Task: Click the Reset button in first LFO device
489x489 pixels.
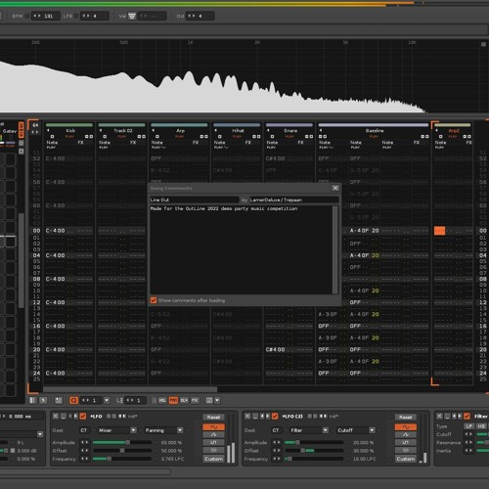Action: [x=213, y=417]
